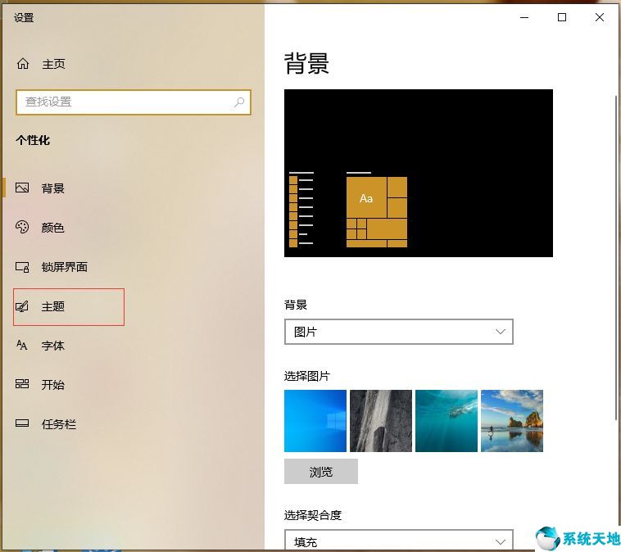This screenshot has height=552, width=621.
Task: Open the 主页 home page label
Action: click(53, 64)
